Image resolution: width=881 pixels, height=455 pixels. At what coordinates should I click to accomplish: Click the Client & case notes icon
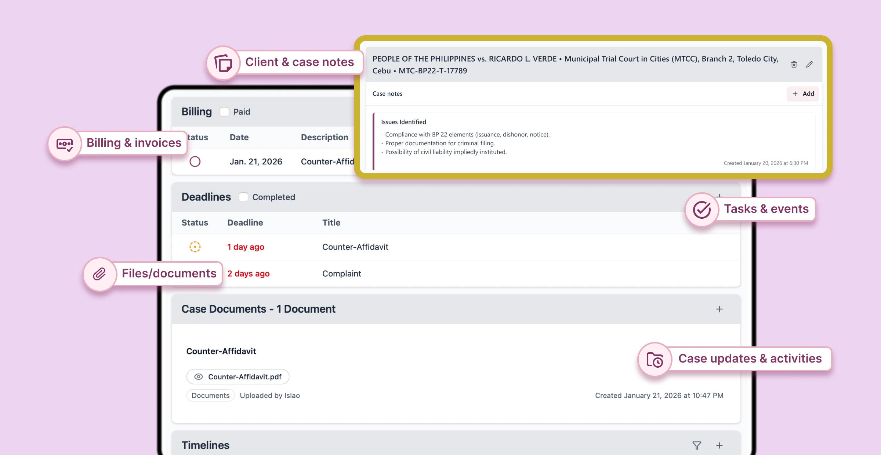pyautogui.click(x=223, y=63)
